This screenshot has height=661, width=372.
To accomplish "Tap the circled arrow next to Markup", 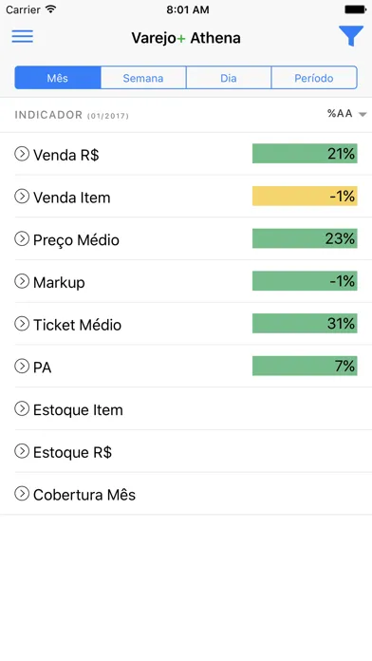I will (22, 281).
